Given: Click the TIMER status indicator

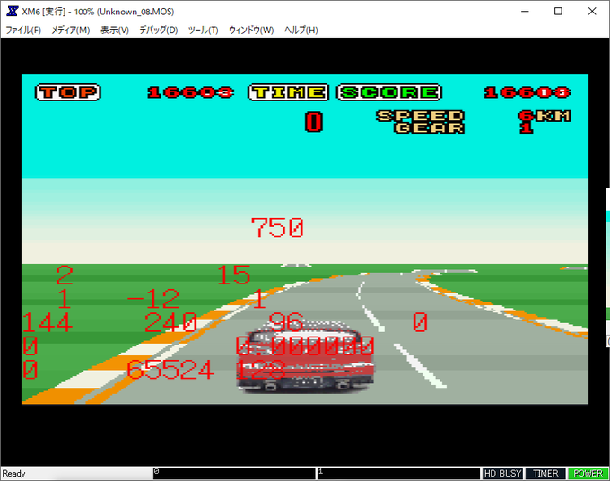Looking at the screenshot, I should 545,474.
